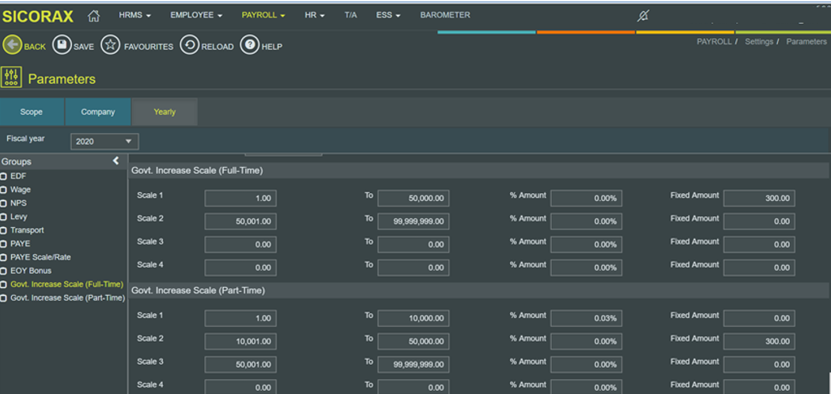This screenshot has height=394, width=831.
Task: Click Full-Time Scale 1 Fixed Amount field
Action: pyautogui.click(x=758, y=199)
